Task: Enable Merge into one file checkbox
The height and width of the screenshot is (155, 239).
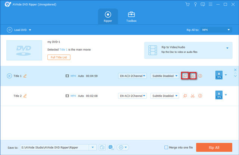Action: click(166, 148)
